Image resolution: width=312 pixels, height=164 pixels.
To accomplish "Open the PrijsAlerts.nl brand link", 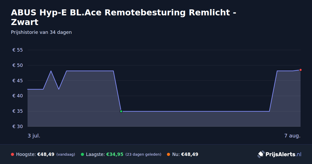I will (x=279, y=154).
